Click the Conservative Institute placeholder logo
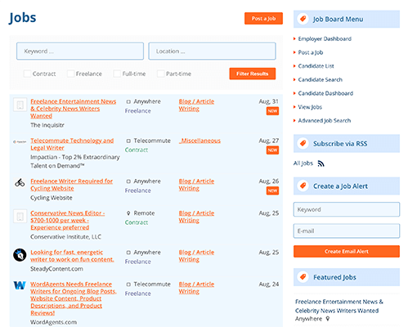 (20, 217)
